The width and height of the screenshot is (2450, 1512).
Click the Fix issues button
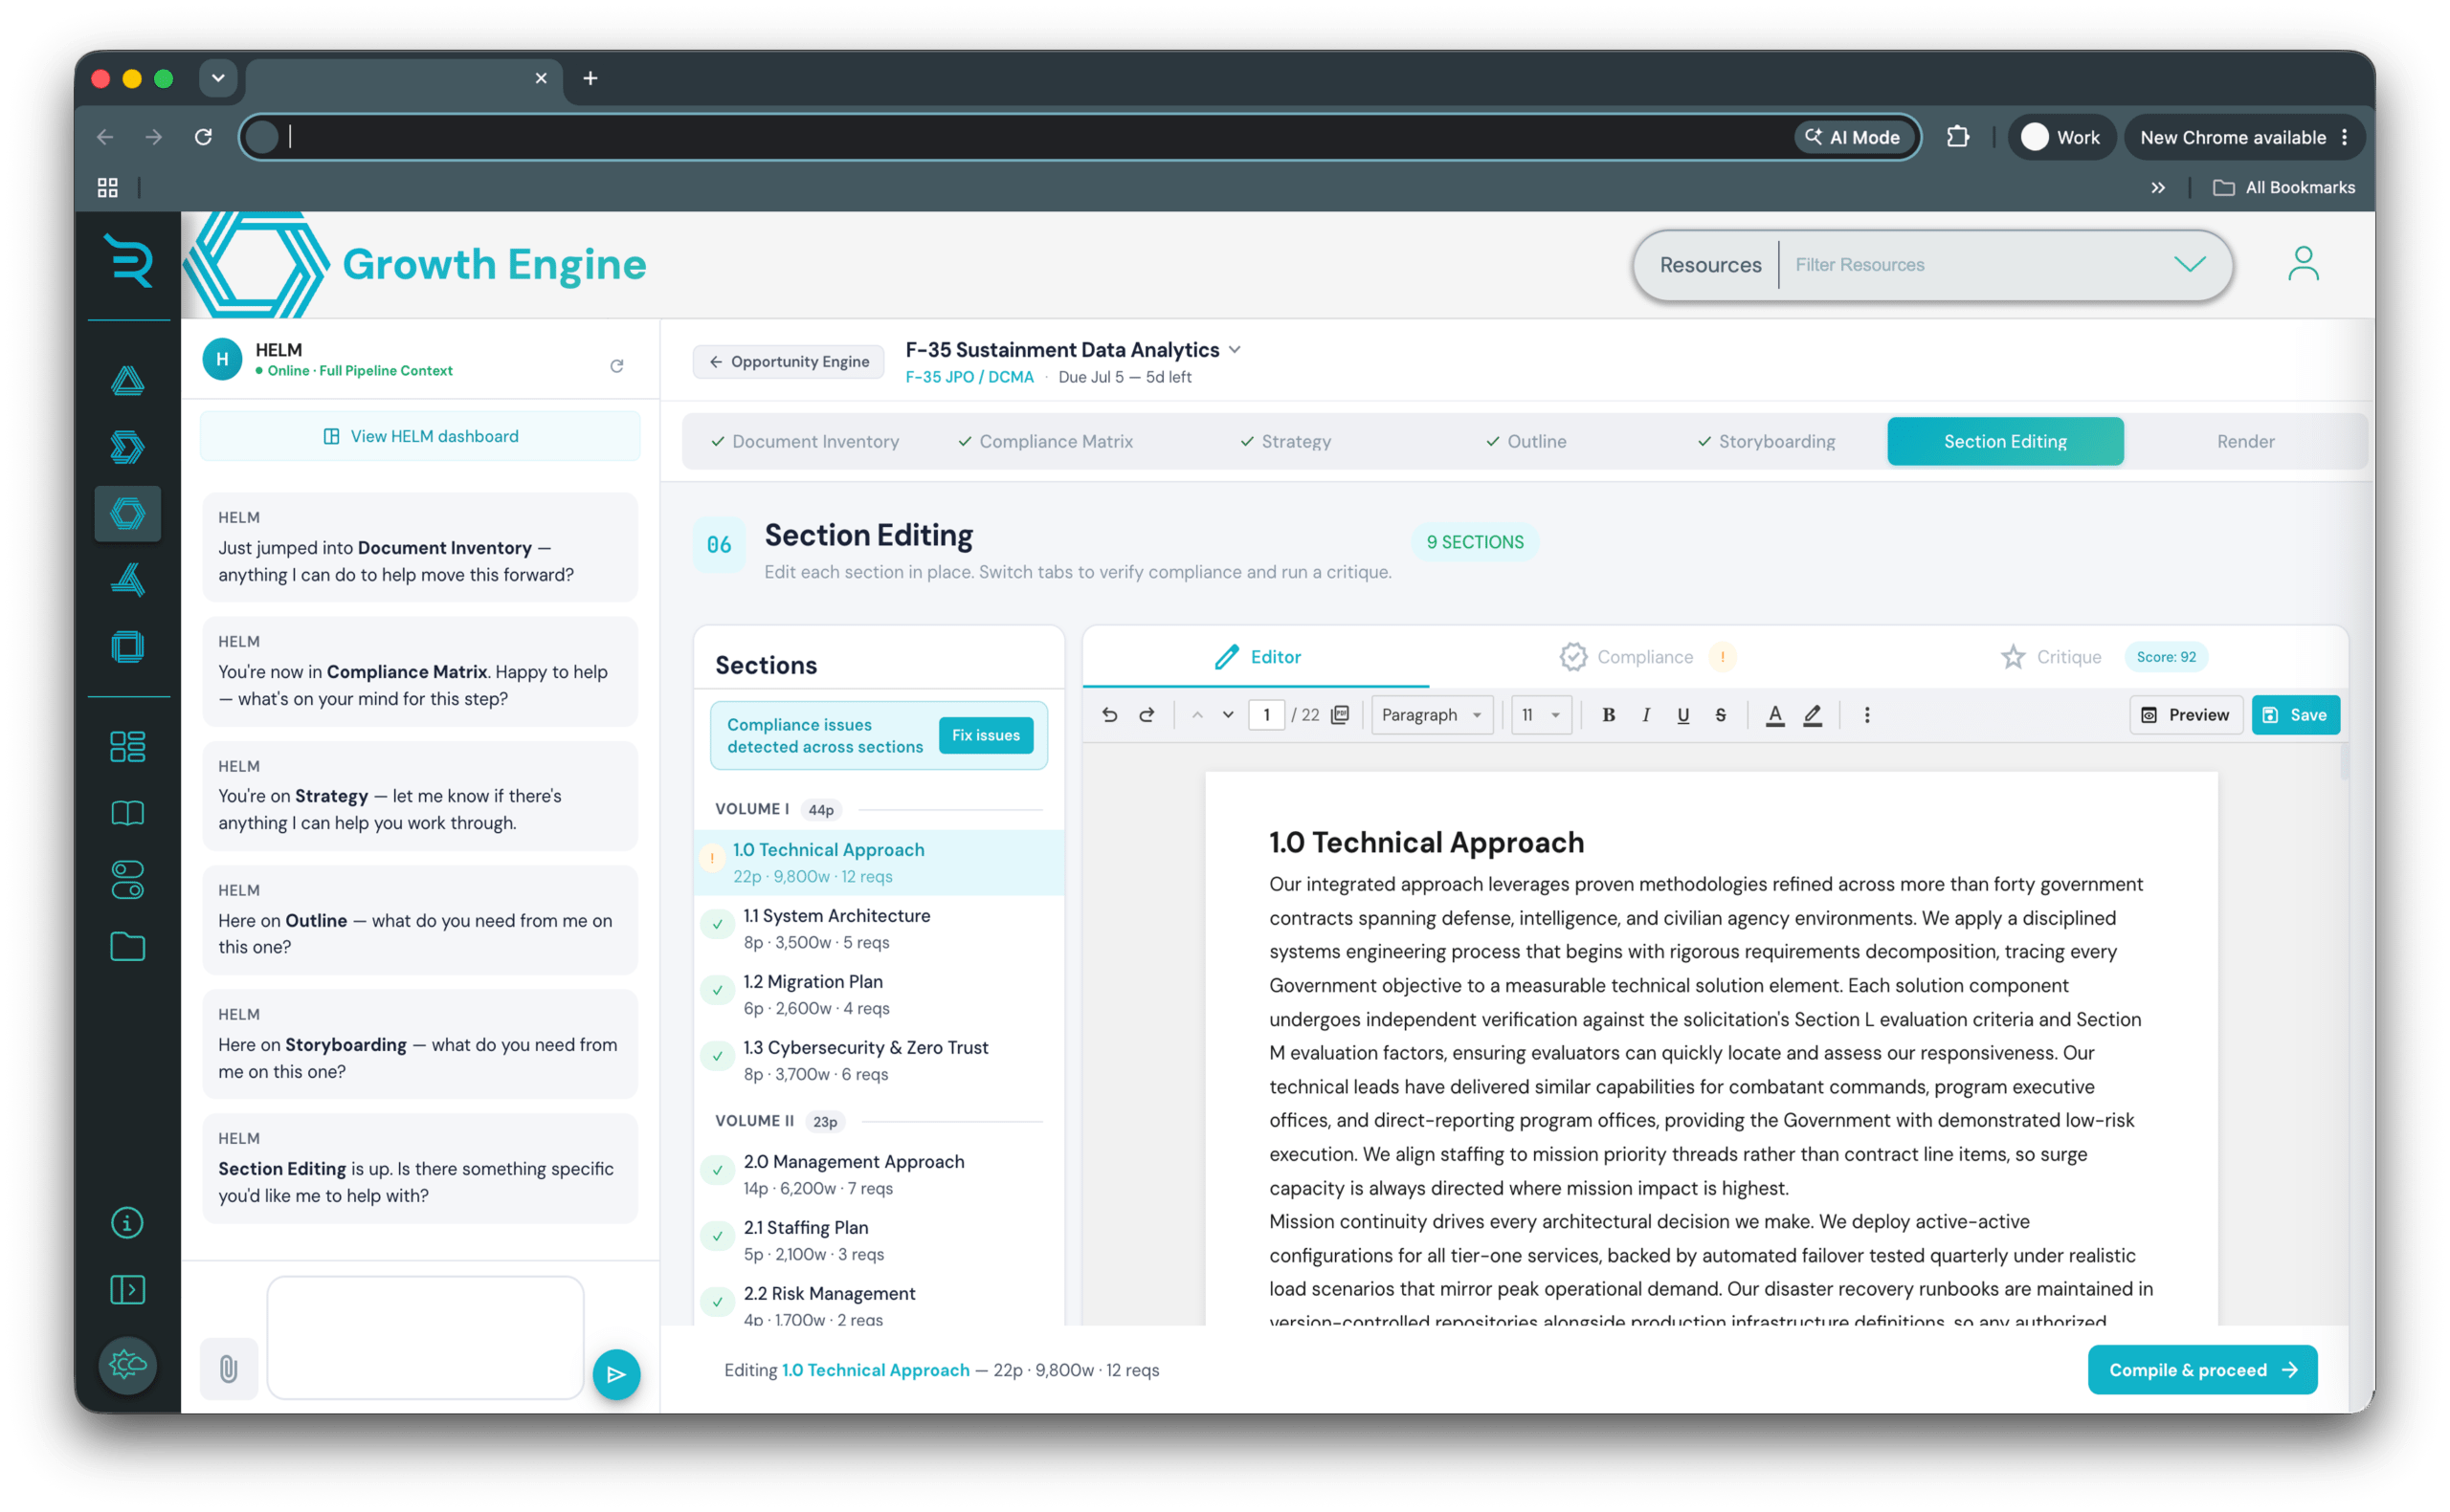986,735
